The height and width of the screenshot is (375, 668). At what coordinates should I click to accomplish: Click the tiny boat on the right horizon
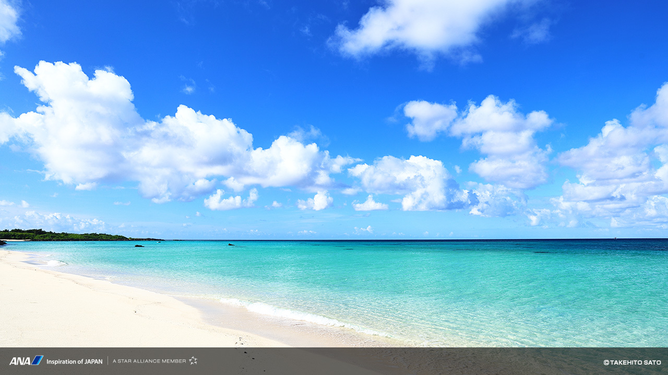(x=615, y=239)
